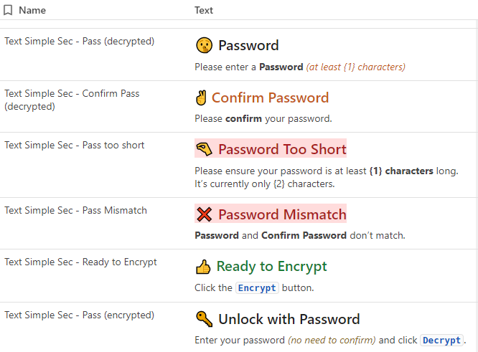
Task: Select the Text column header
Action: 204,10
